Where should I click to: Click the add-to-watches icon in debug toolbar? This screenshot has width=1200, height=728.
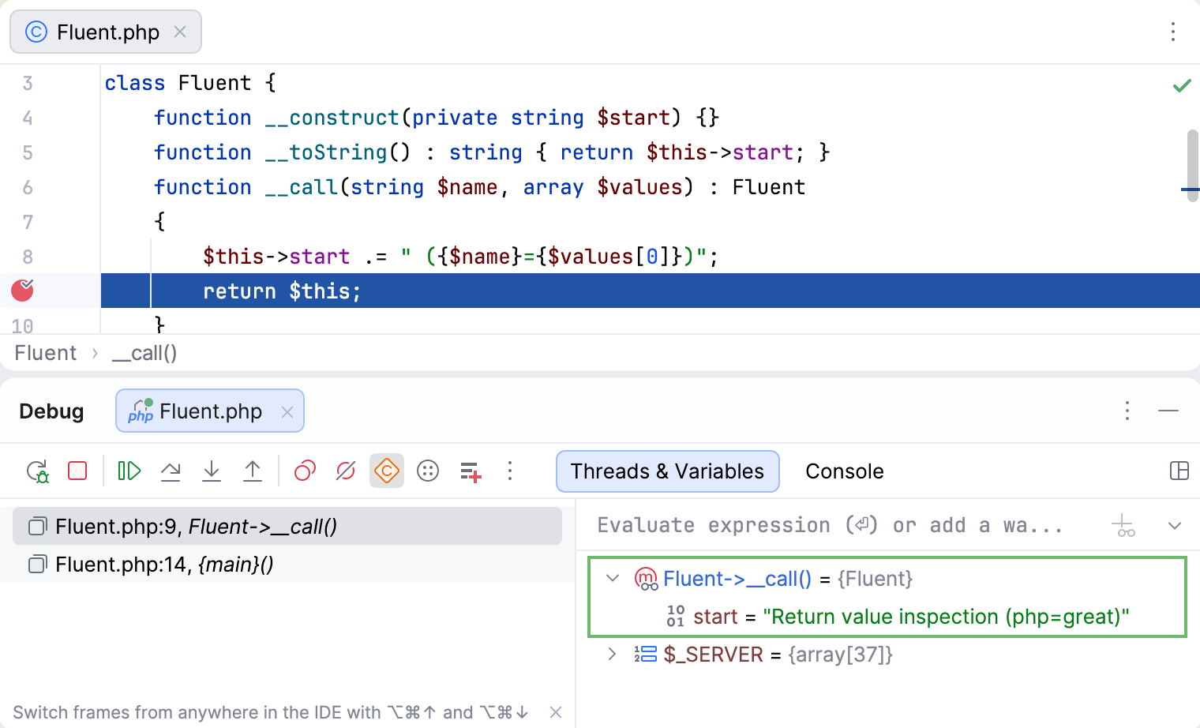click(x=470, y=471)
